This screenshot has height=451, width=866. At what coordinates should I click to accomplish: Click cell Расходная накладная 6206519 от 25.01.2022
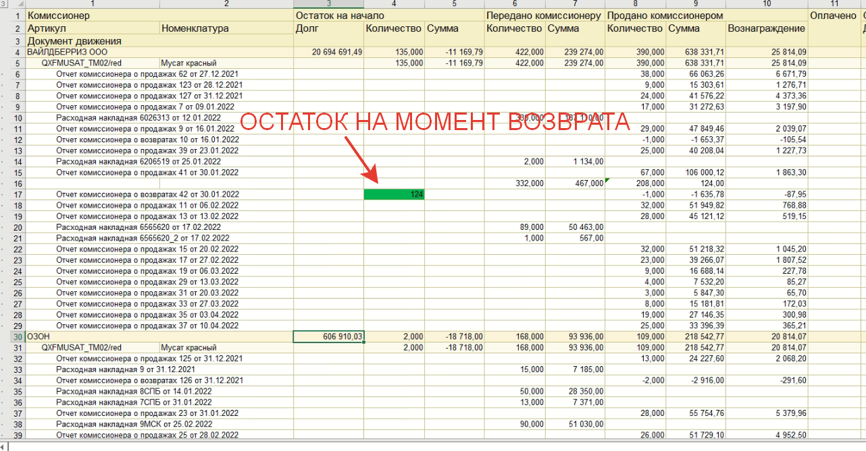pyautogui.click(x=138, y=162)
